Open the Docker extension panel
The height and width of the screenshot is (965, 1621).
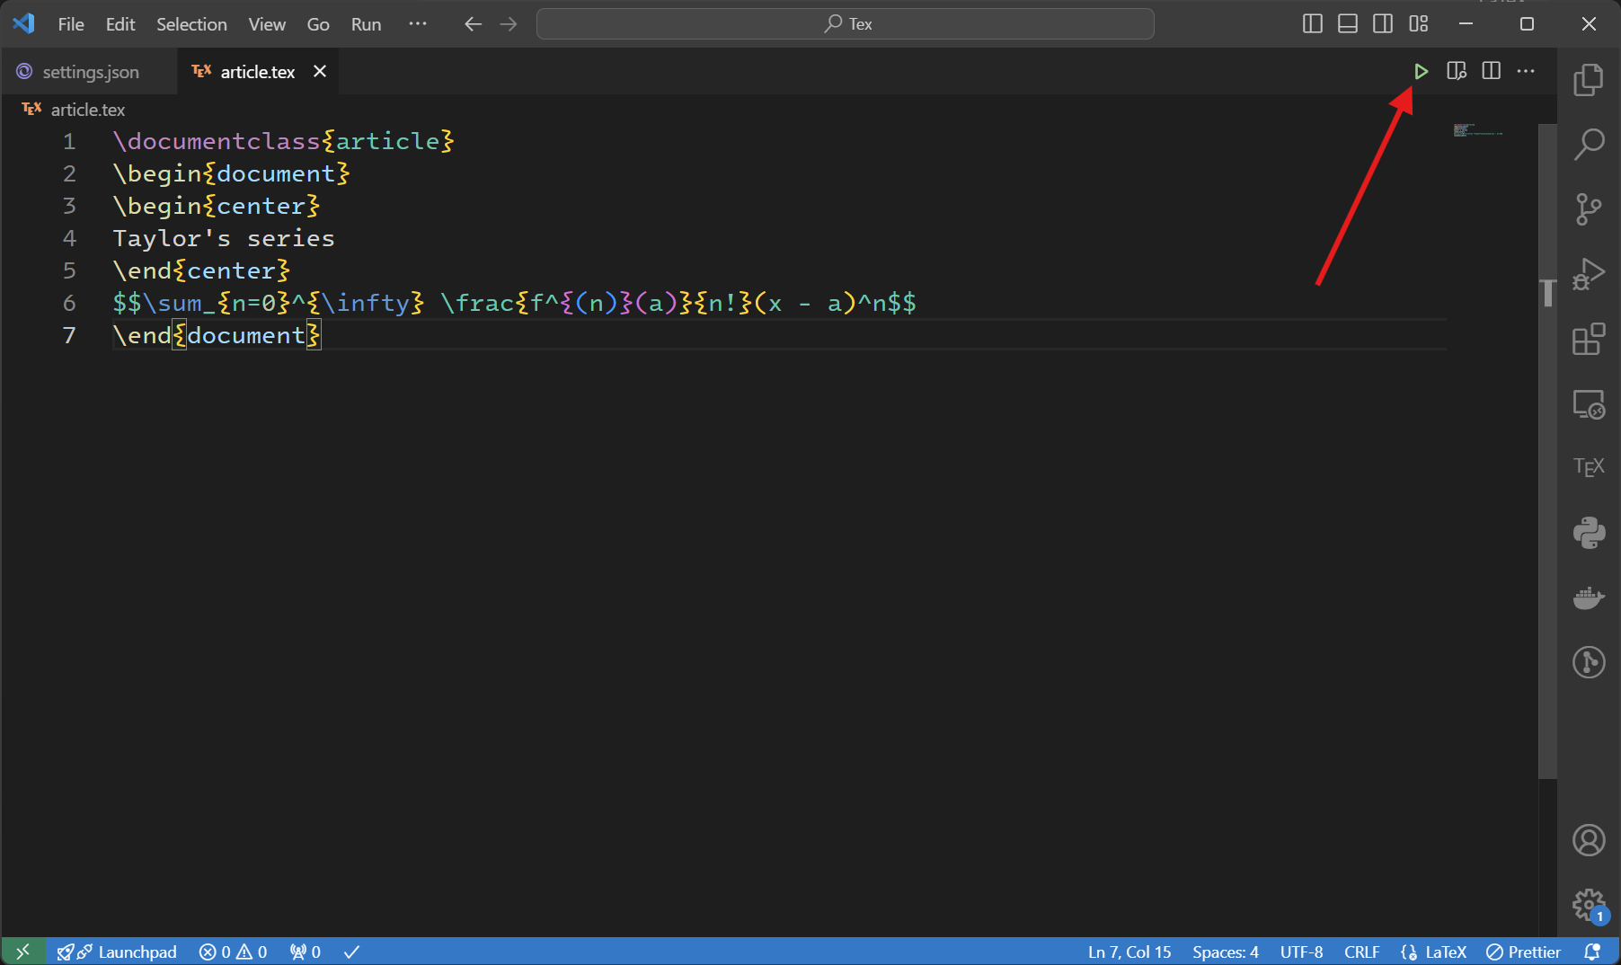(x=1588, y=598)
